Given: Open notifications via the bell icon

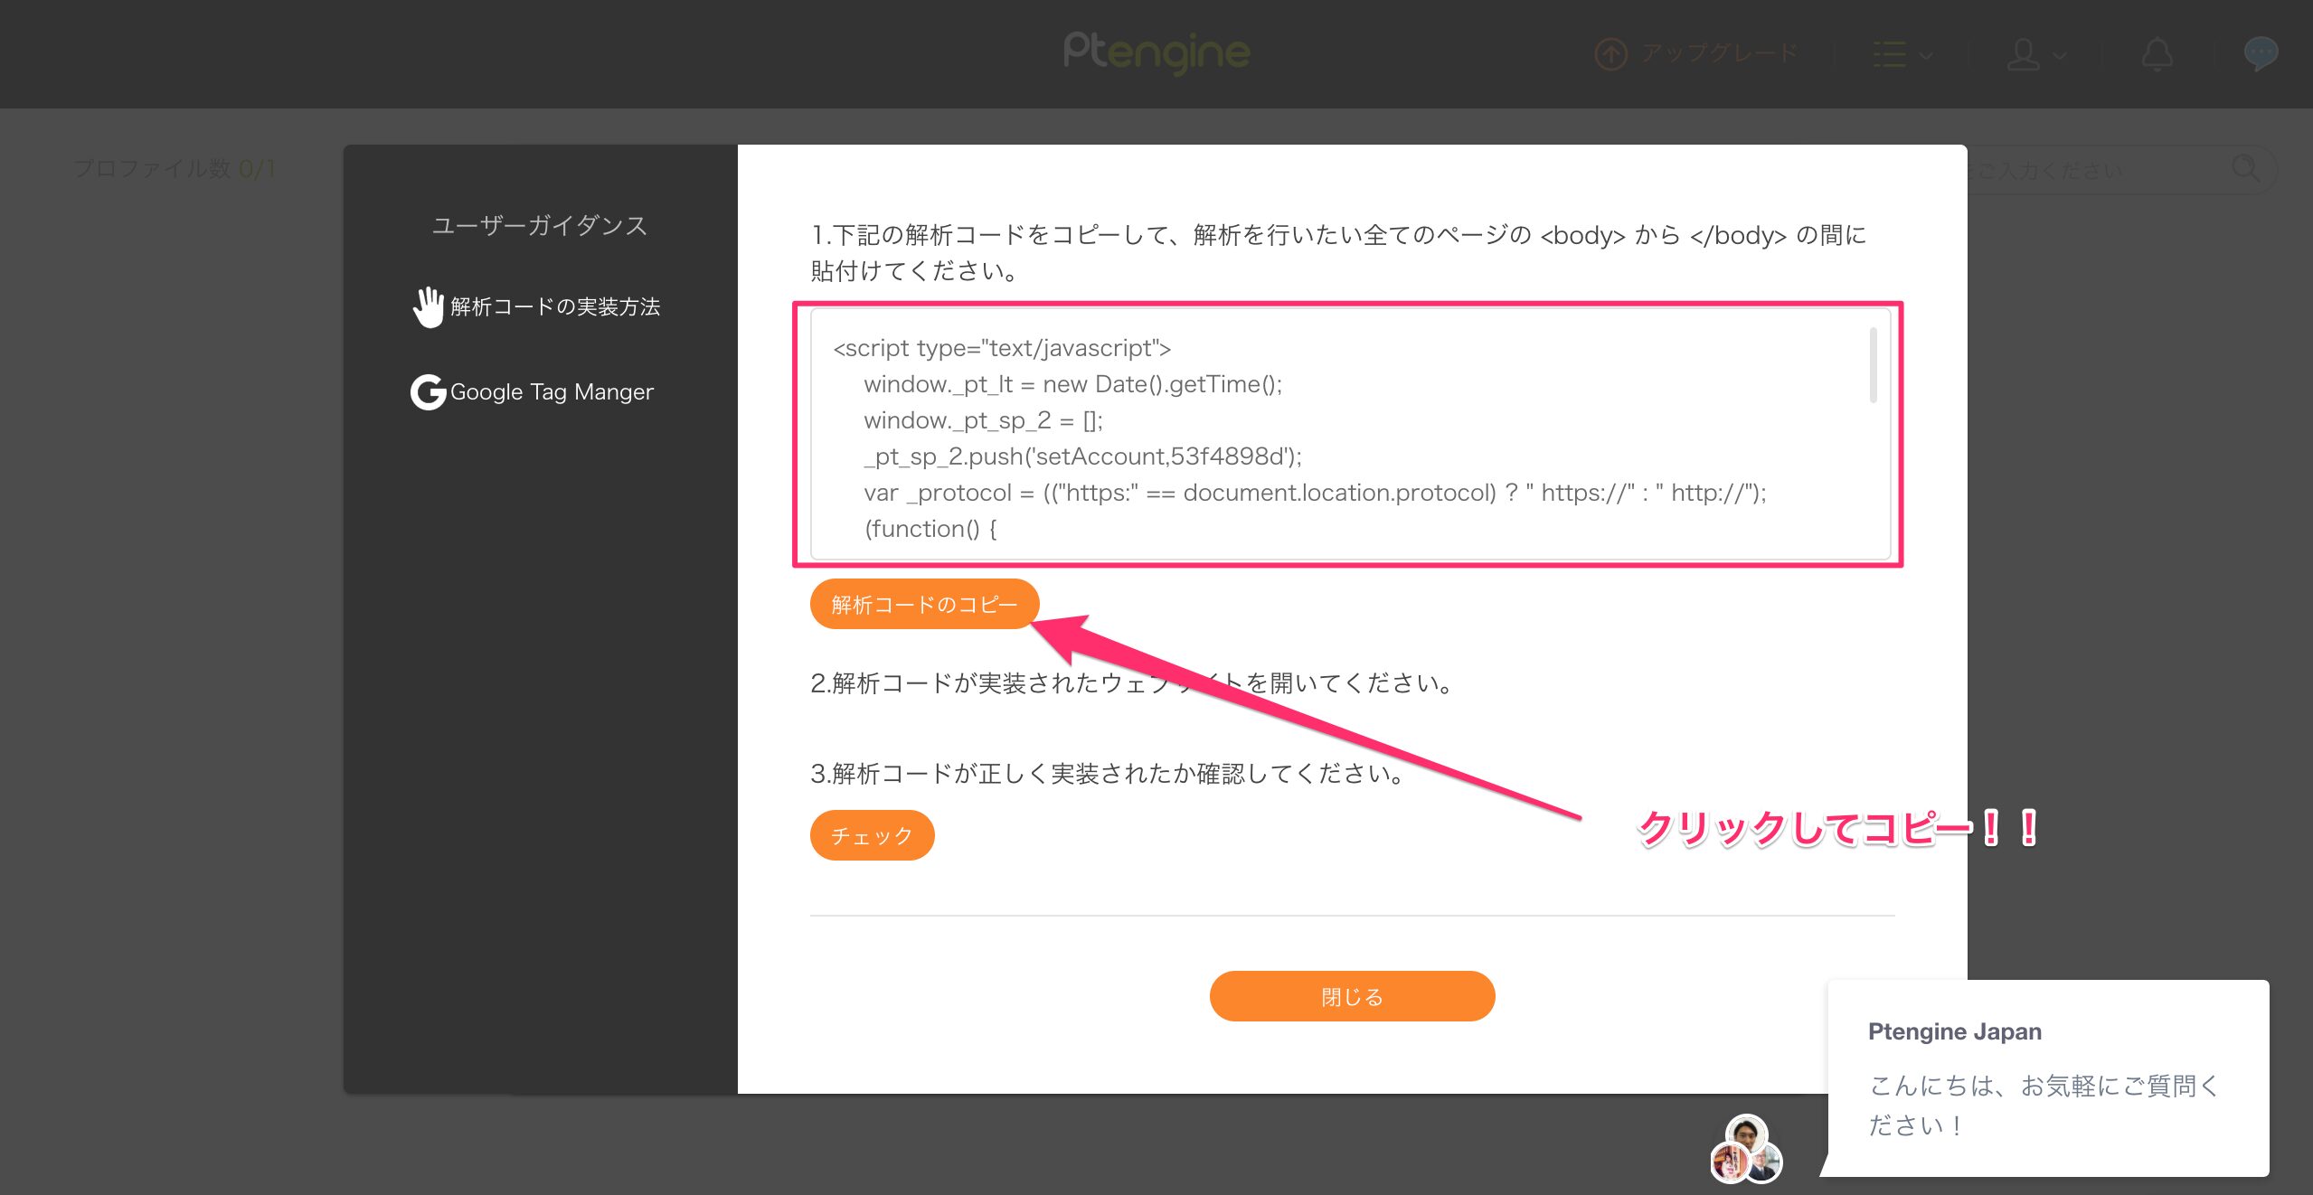Looking at the screenshot, I should point(2157,54).
